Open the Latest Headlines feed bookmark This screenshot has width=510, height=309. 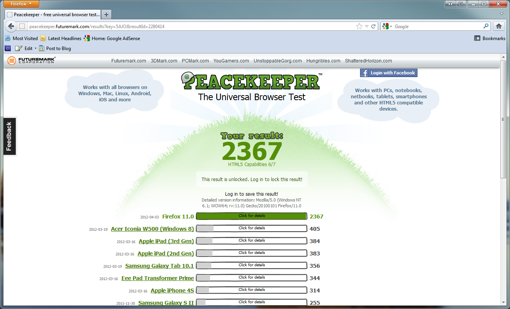point(61,39)
